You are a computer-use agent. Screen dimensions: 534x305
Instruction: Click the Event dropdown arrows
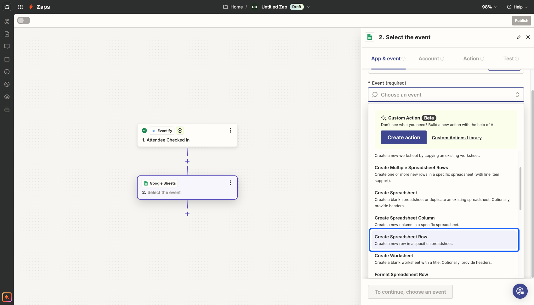click(x=517, y=95)
